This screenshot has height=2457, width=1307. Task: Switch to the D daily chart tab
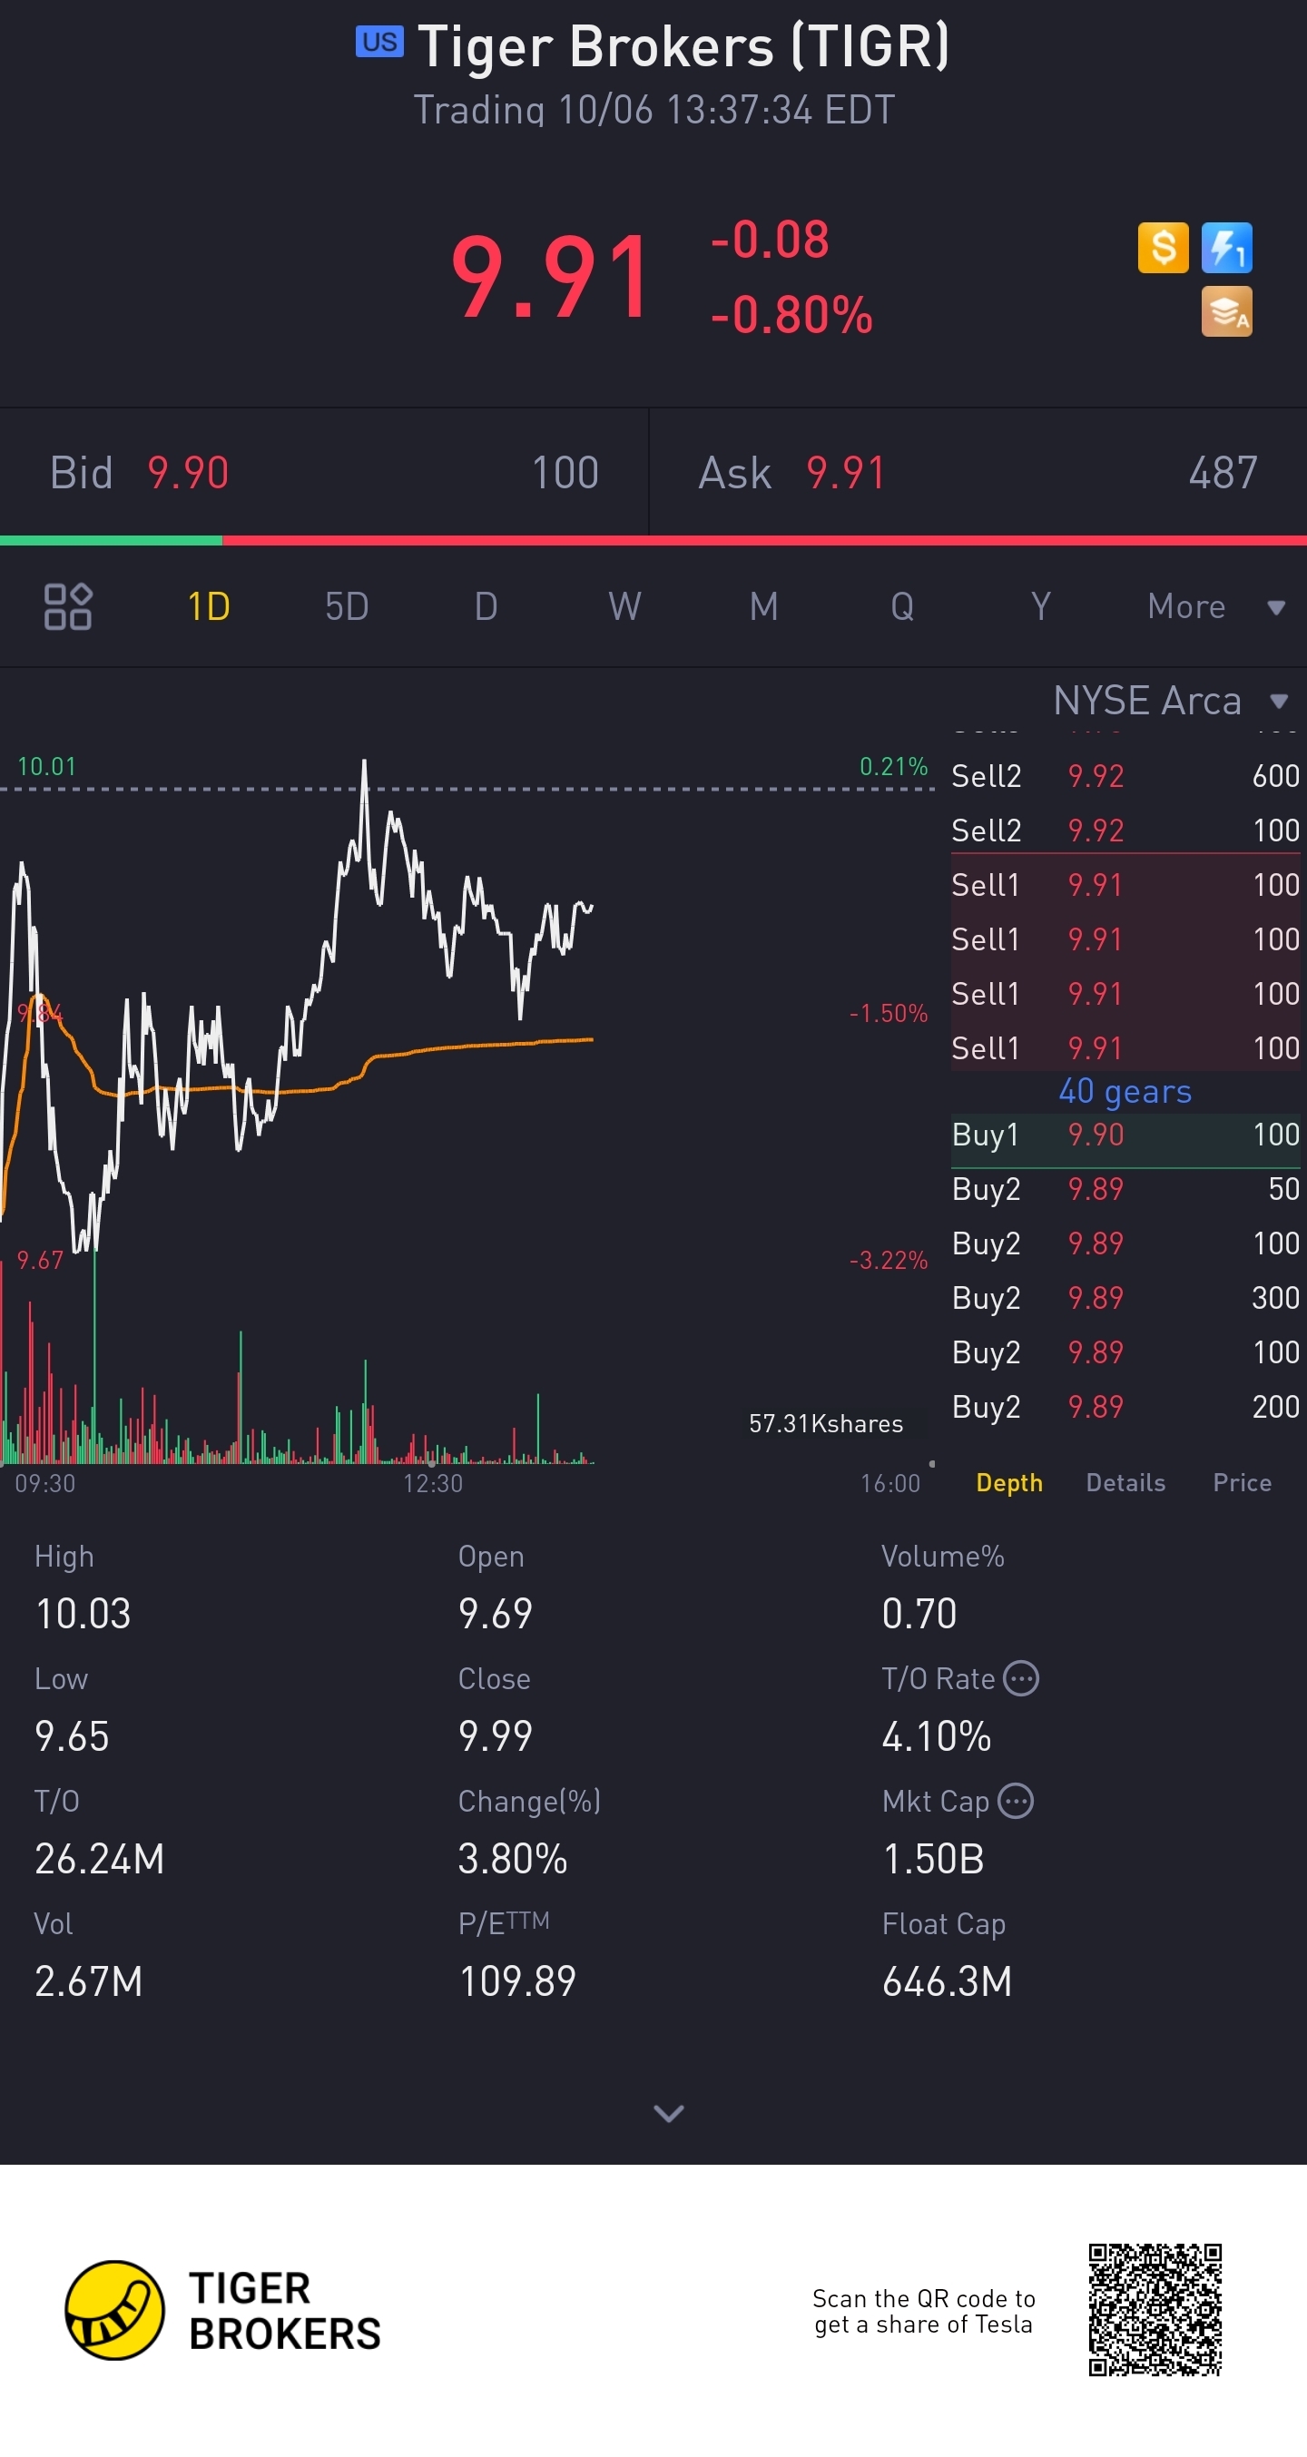pyautogui.click(x=486, y=606)
